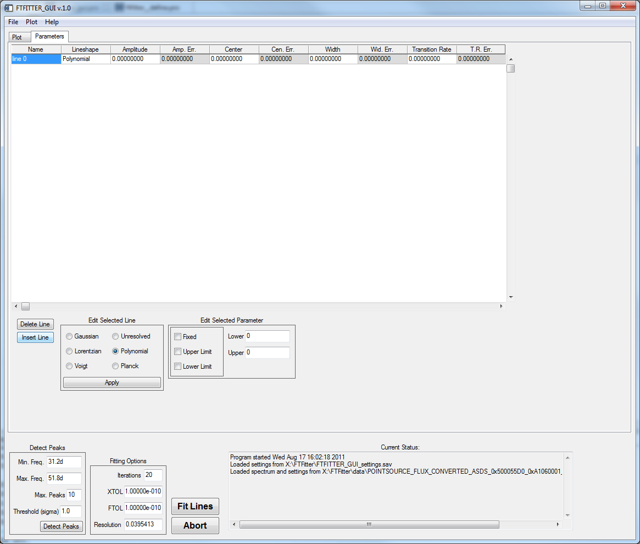The image size is (640, 544).
Task: Open the File menu
Action: click(13, 22)
